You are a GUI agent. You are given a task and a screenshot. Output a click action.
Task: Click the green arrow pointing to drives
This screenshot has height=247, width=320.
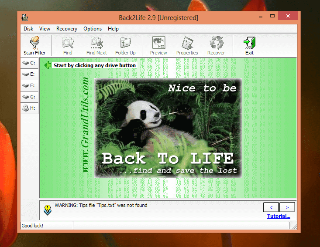point(48,65)
